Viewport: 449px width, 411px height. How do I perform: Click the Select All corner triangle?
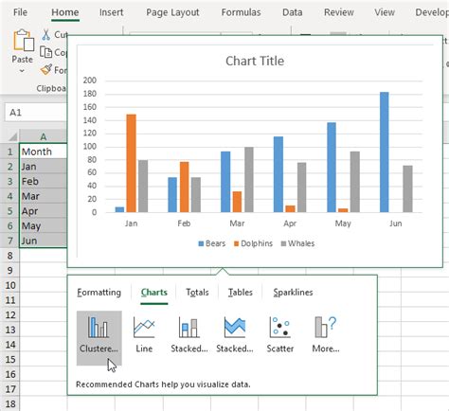point(12,136)
